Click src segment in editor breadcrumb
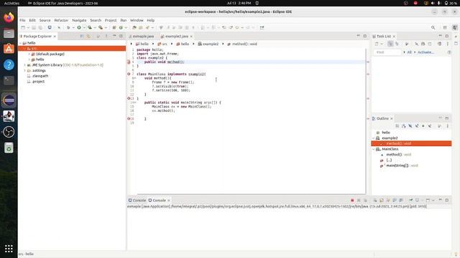 (x=162, y=44)
